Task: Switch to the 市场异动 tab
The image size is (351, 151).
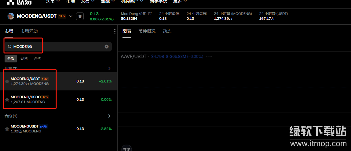Action: coord(29,31)
